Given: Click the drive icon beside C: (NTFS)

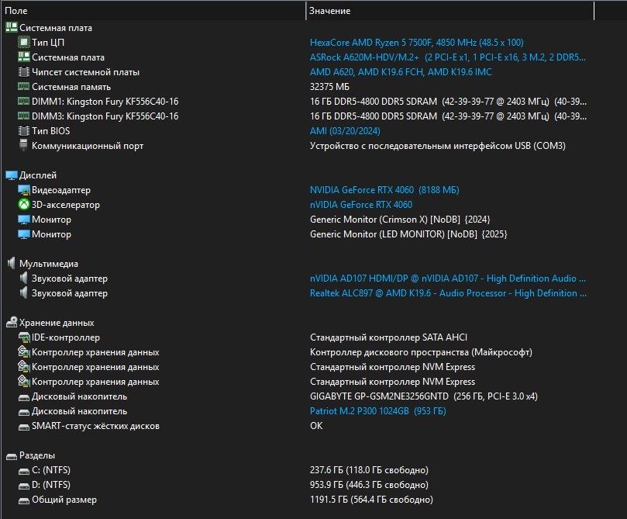Looking at the screenshot, I should pyautogui.click(x=24, y=470).
